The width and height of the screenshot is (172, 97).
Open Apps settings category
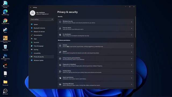(42, 39)
